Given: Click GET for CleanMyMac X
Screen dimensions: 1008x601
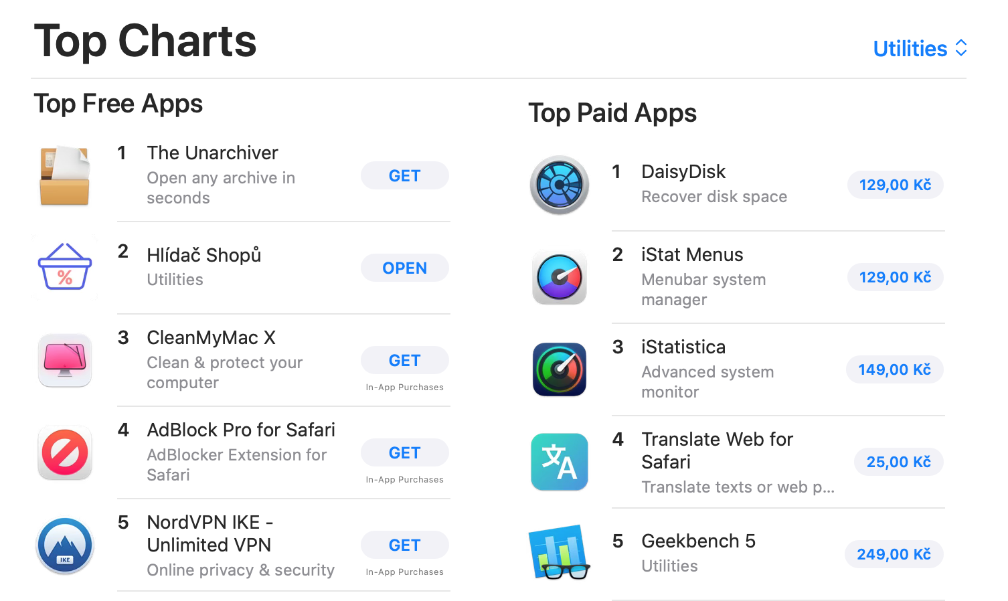Looking at the screenshot, I should pos(404,360).
